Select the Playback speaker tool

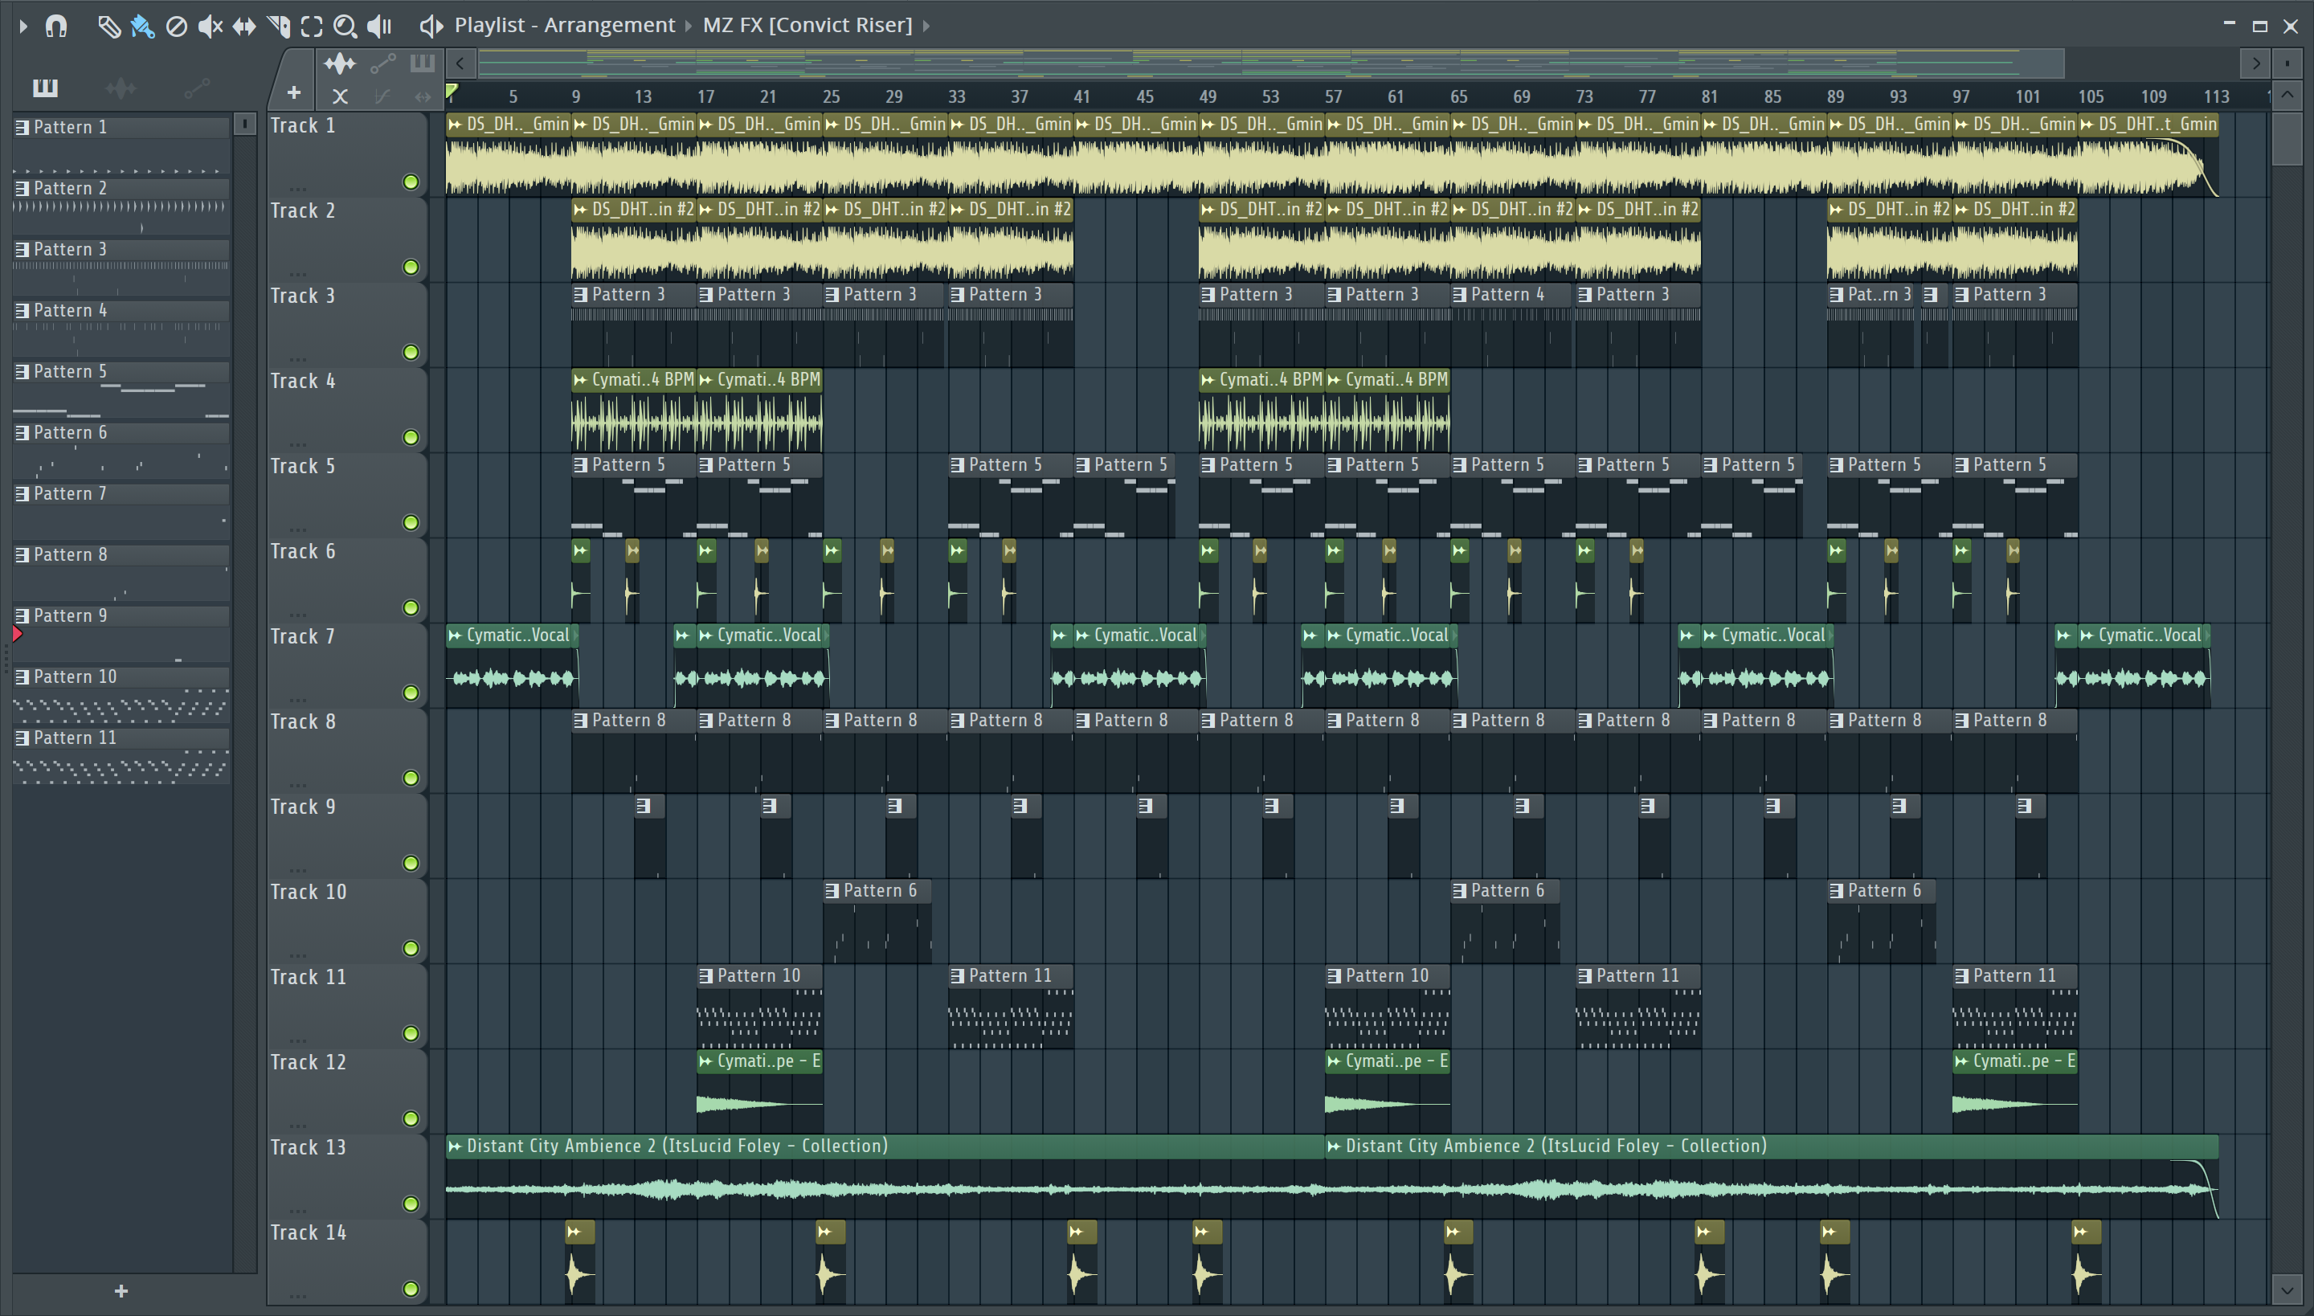379,27
